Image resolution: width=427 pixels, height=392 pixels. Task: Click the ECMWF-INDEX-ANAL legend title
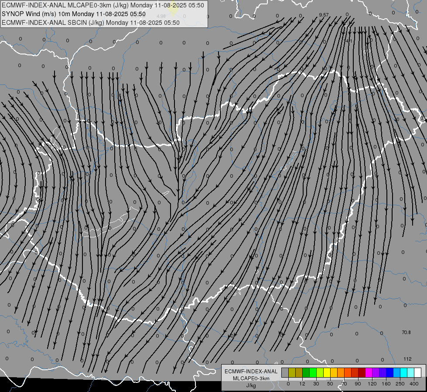[251, 372]
